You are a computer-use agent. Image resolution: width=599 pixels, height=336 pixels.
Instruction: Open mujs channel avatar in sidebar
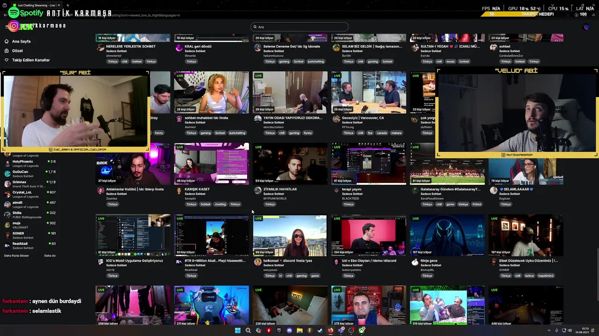point(7,225)
